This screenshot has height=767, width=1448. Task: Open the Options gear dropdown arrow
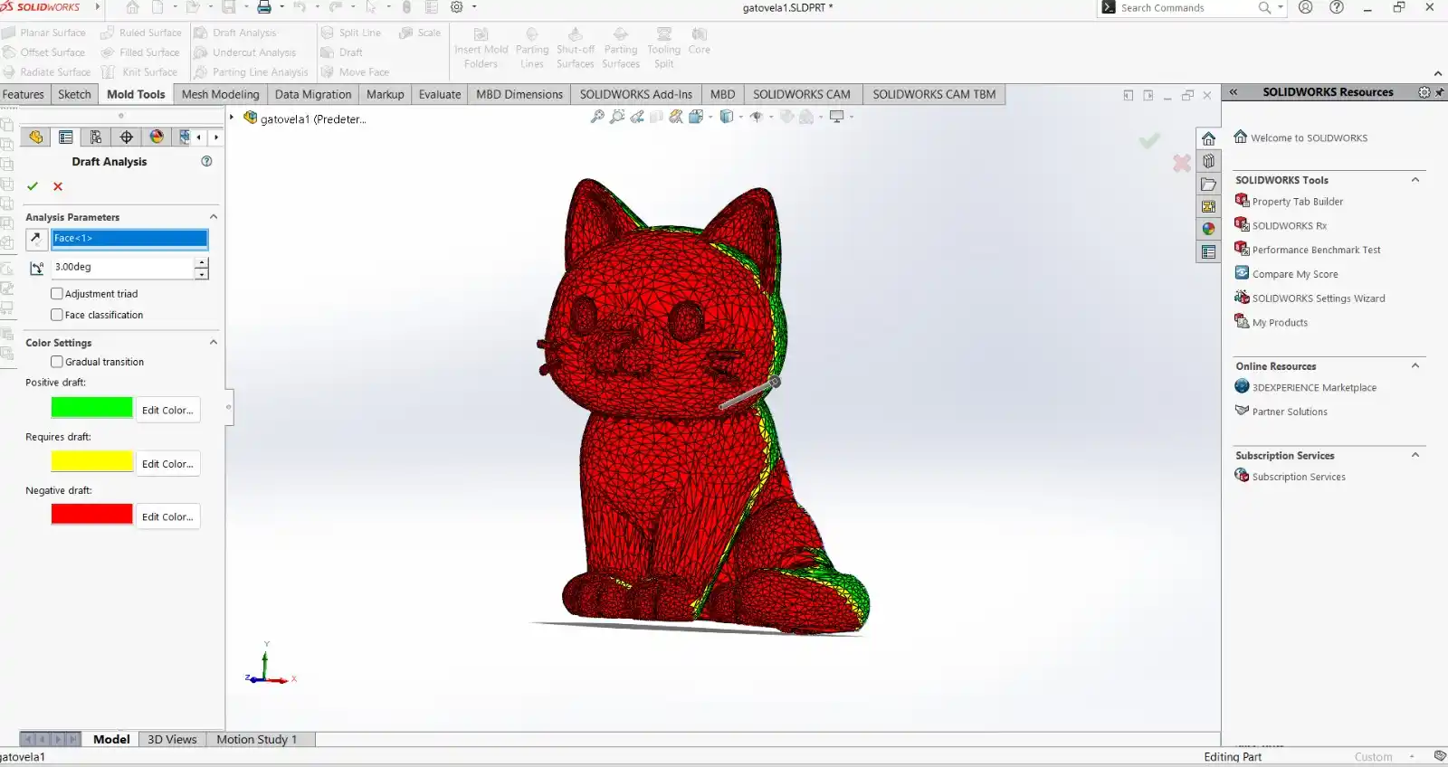click(x=474, y=7)
